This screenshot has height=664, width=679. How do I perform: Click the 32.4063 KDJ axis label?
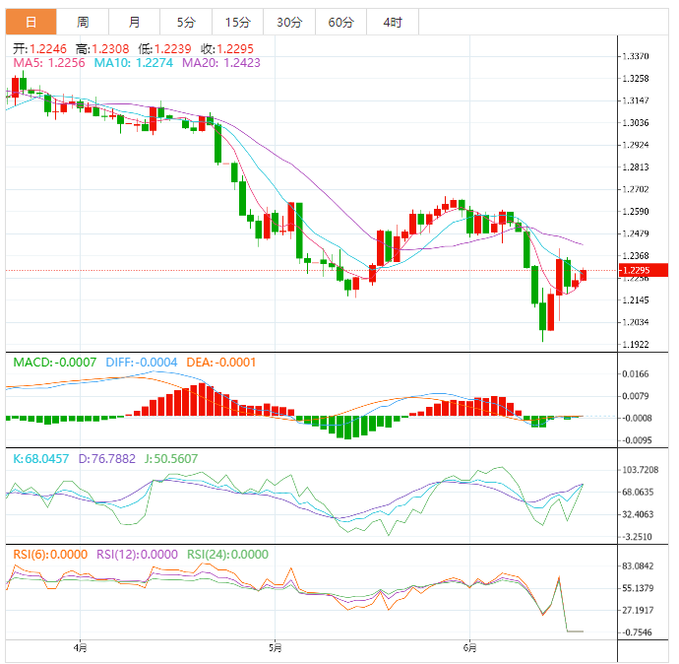coord(638,514)
